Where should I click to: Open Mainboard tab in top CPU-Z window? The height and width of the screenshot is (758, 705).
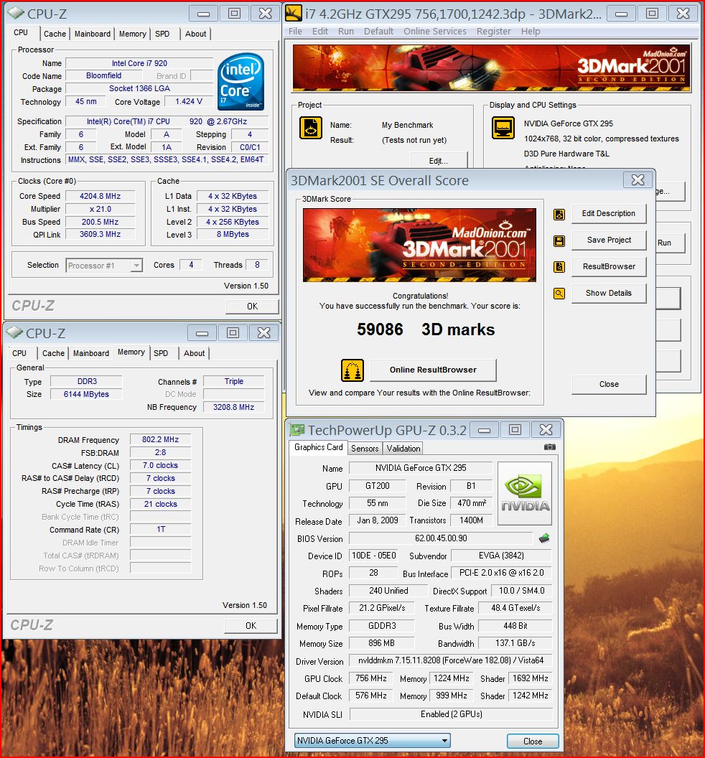click(93, 34)
